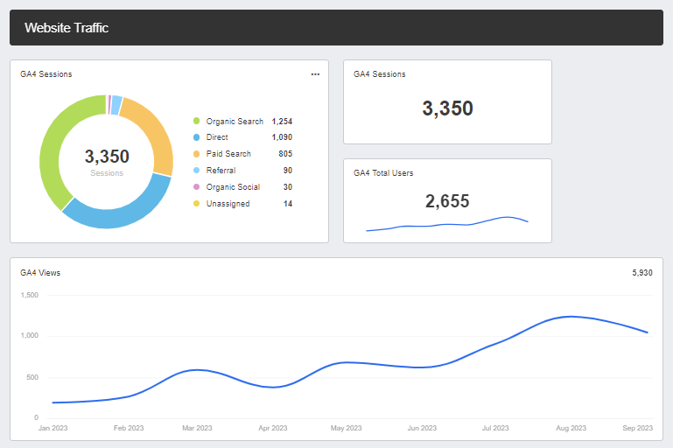Viewport: 673px width, 448px height.
Task: Select the orange Paid Search donut segment
Action: tap(152, 136)
